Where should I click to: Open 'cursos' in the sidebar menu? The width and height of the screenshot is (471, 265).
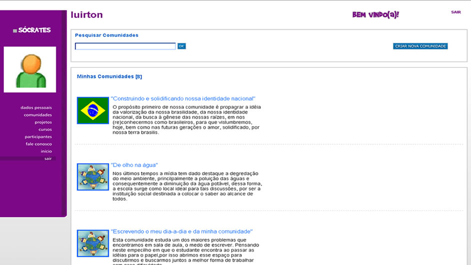point(45,129)
